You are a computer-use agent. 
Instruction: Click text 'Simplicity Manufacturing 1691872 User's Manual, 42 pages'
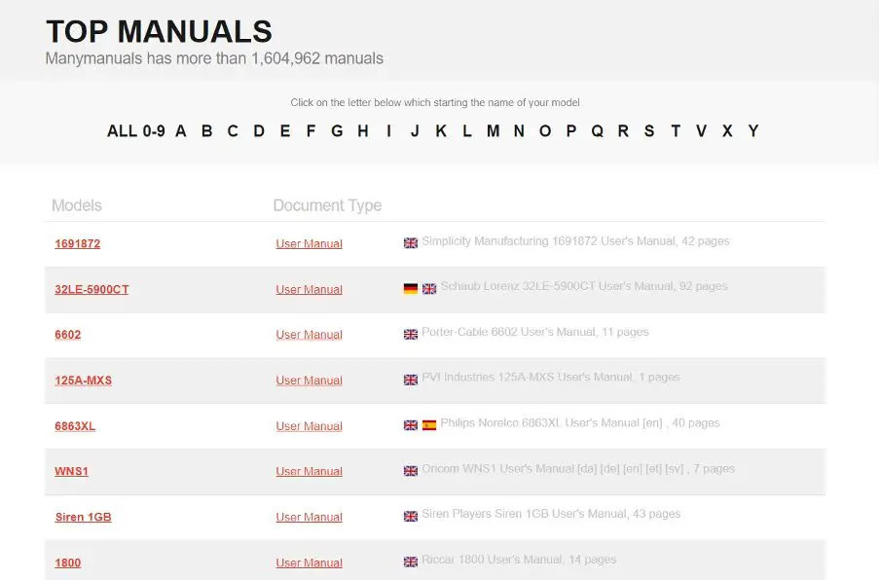[x=575, y=241]
